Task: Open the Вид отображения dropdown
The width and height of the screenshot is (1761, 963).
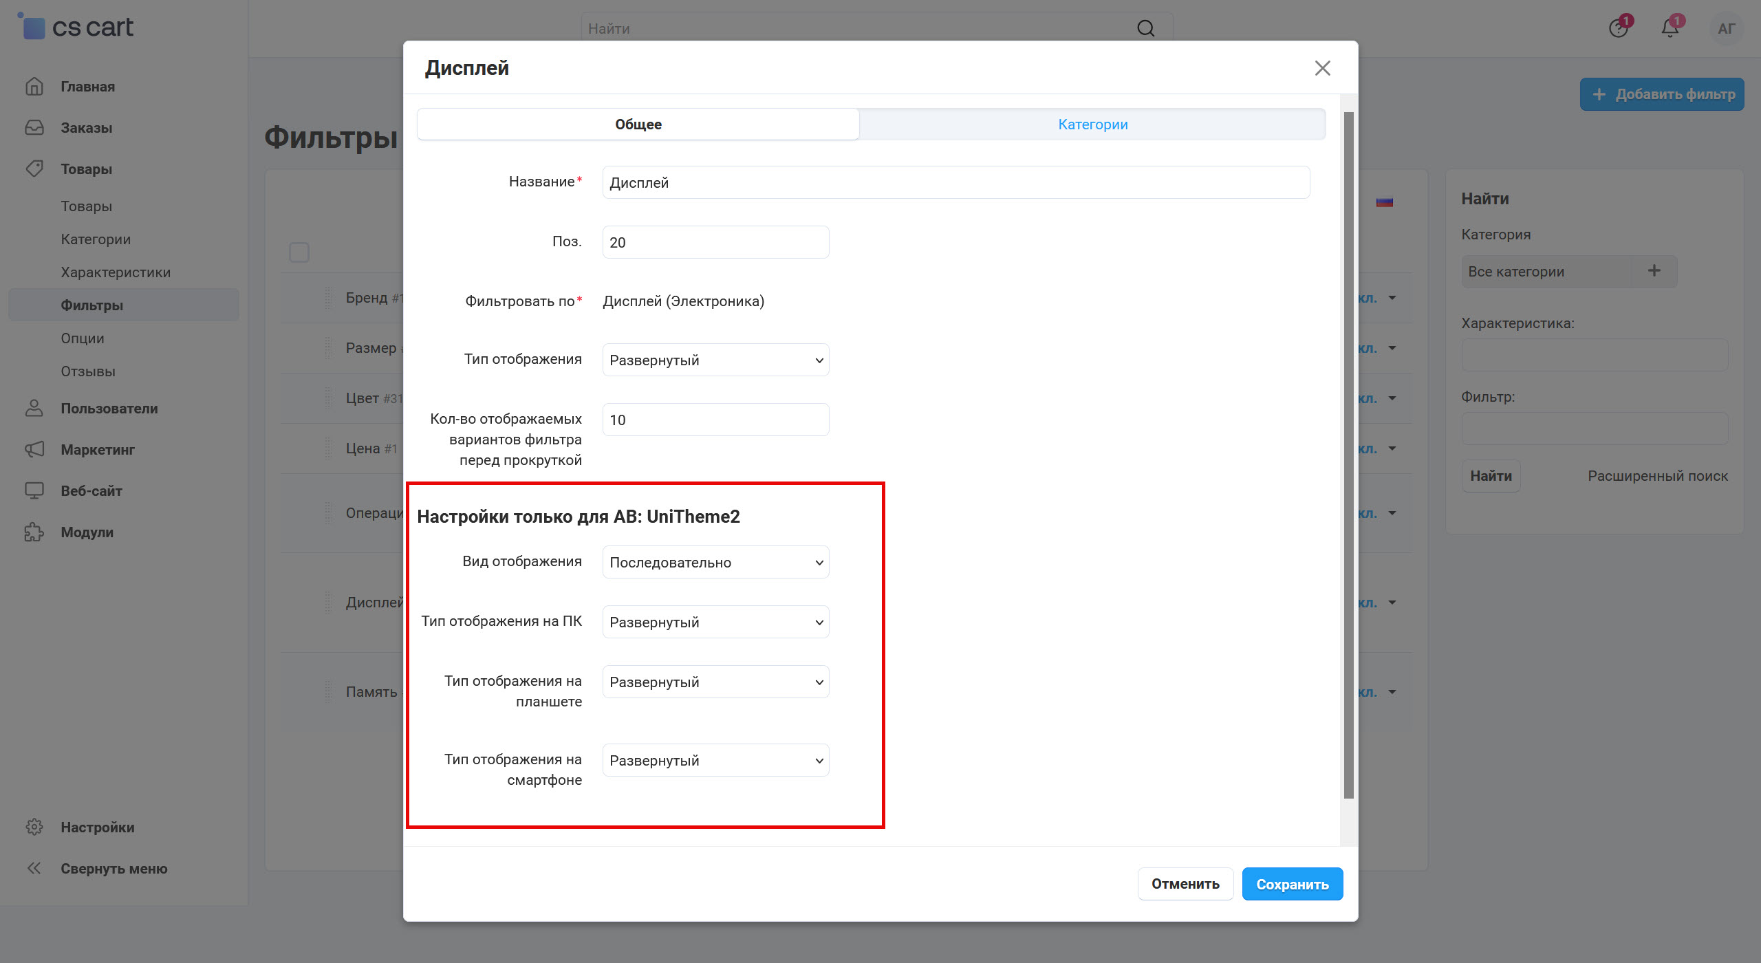Action: [x=716, y=562]
